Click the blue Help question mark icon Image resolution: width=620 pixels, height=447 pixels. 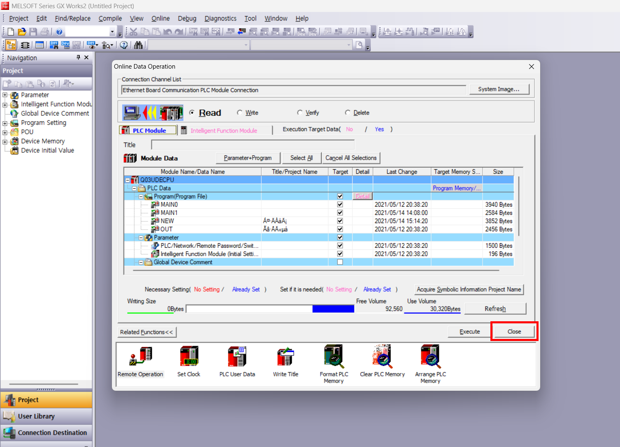click(59, 32)
